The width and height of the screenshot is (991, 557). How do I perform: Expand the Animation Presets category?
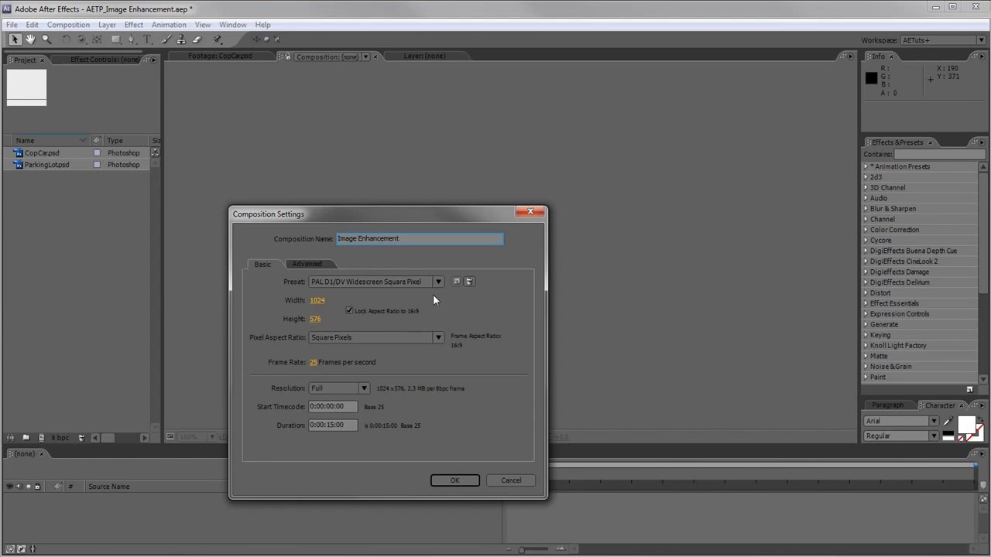pyautogui.click(x=866, y=166)
